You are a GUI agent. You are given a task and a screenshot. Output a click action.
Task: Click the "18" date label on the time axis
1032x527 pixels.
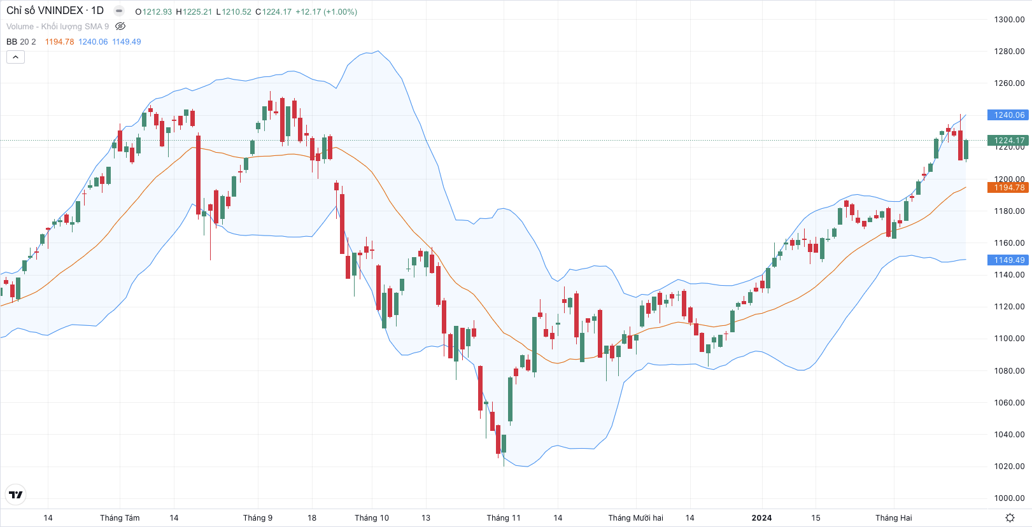(312, 517)
